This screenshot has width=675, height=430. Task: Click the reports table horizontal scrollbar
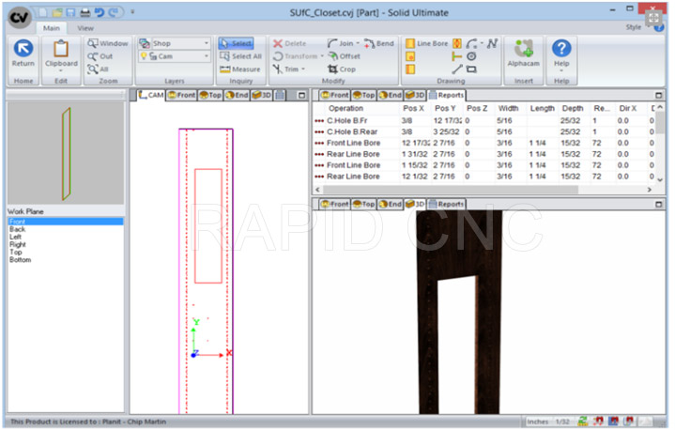(x=451, y=190)
